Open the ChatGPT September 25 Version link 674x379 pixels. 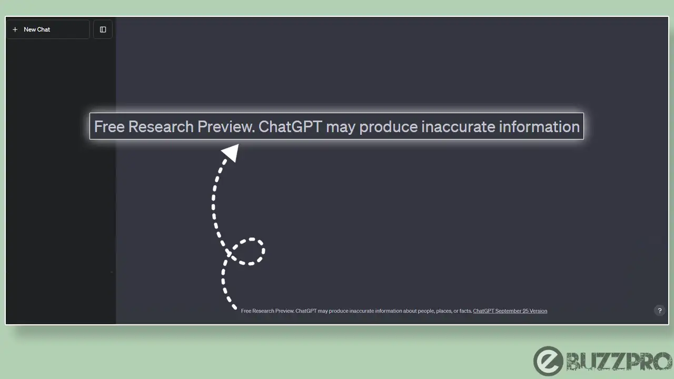(510, 311)
